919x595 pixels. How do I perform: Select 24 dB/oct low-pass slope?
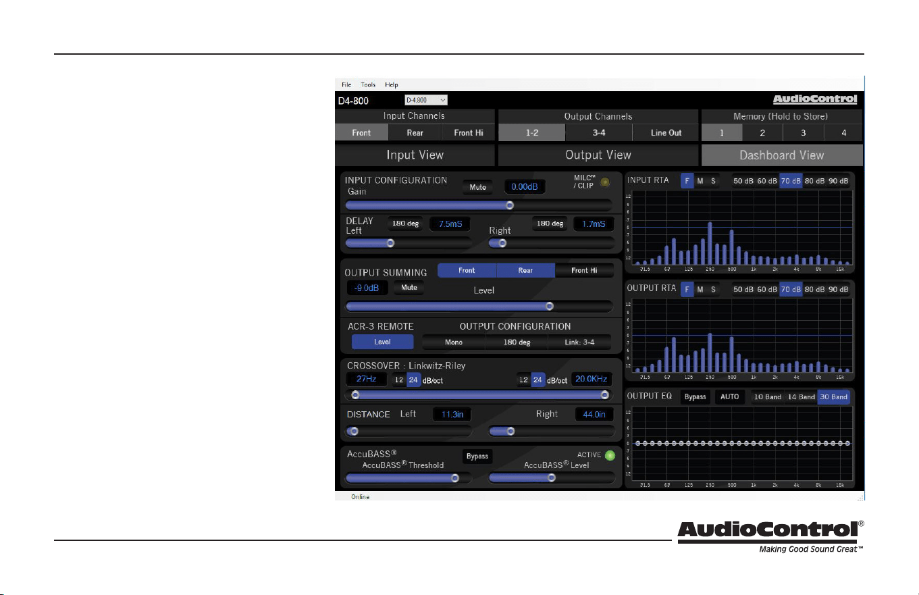(x=537, y=380)
